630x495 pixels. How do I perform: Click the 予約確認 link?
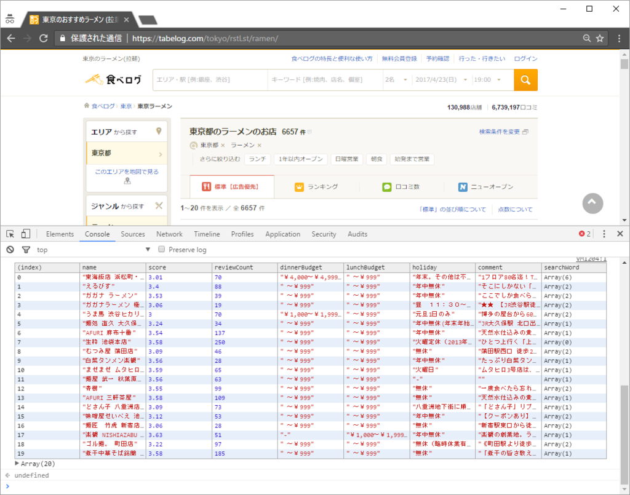tap(437, 58)
